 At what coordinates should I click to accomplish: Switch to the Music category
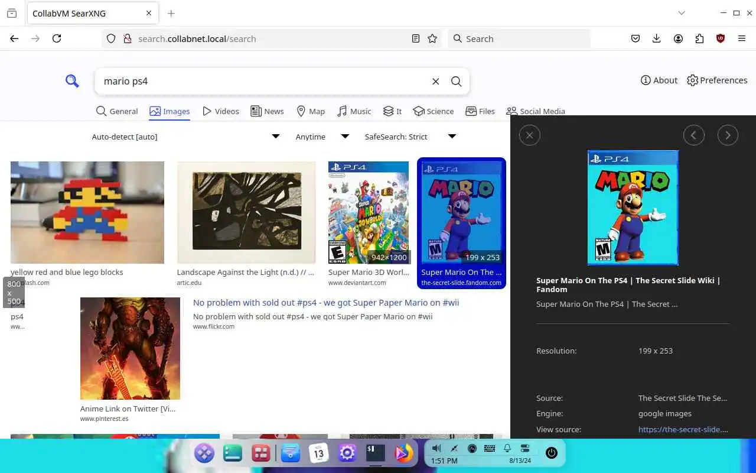354,111
